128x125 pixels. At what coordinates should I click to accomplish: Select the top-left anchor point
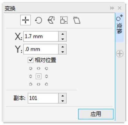pyautogui.click(x=31, y=68)
